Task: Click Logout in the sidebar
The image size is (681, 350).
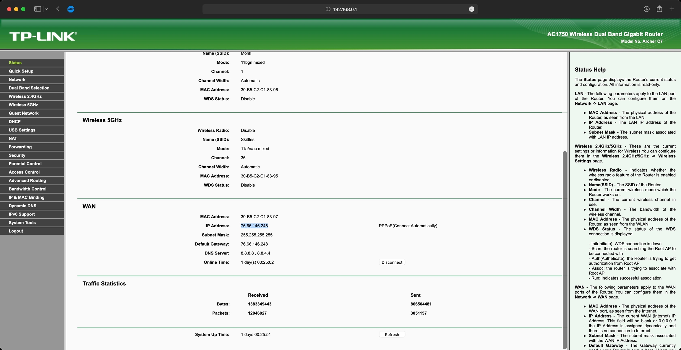Action: [x=16, y=231]
